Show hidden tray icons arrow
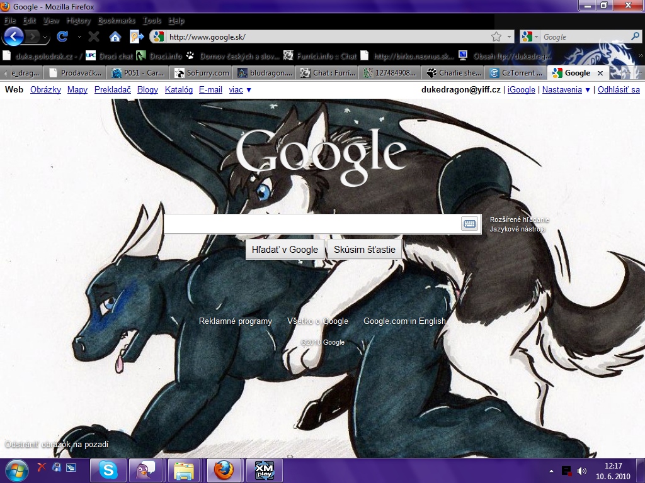 pyautogui.click(x=551, y=471)
